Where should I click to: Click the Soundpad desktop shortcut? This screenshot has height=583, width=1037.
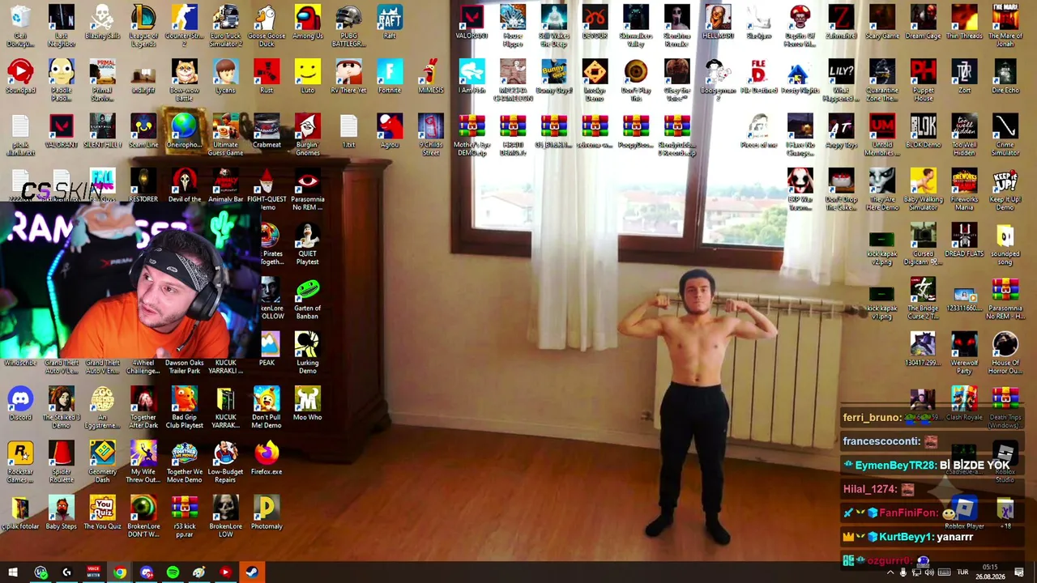20,77
